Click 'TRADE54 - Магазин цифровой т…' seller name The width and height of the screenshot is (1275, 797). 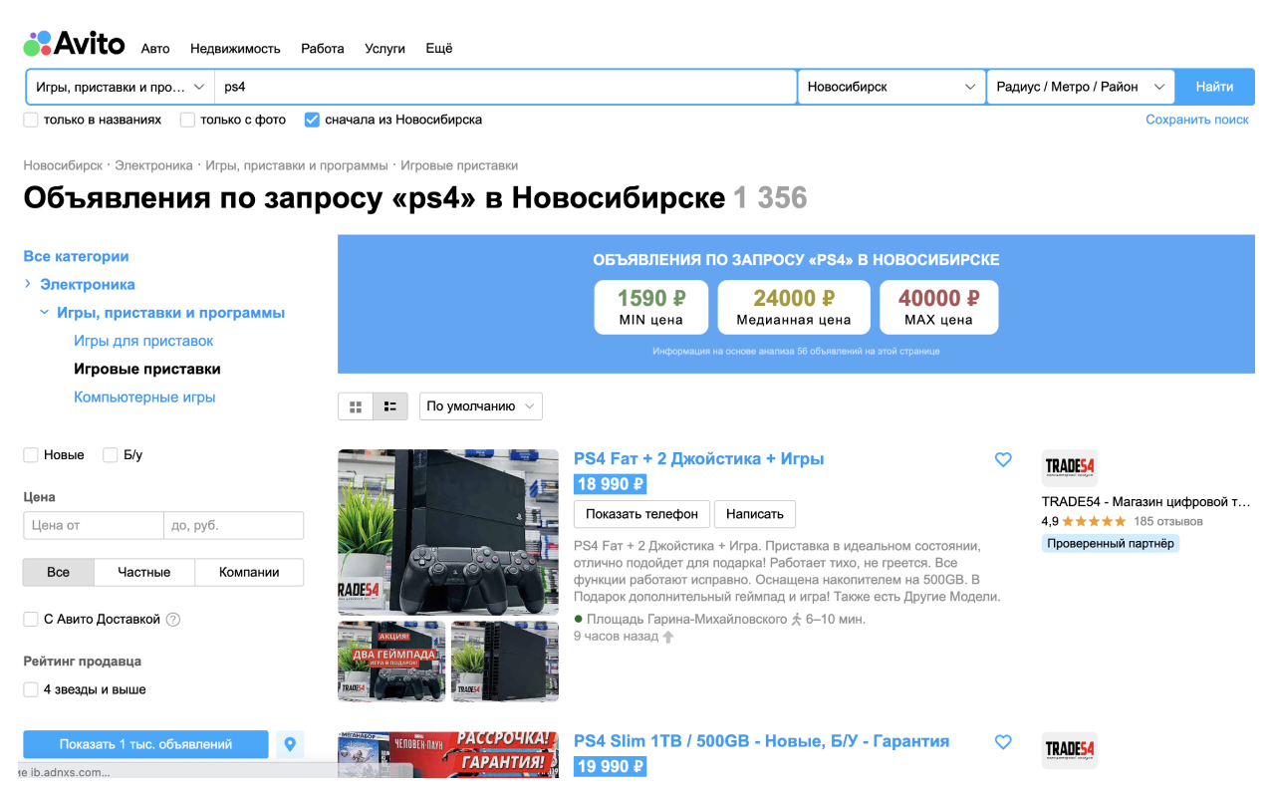click(x=1146, y=501)
